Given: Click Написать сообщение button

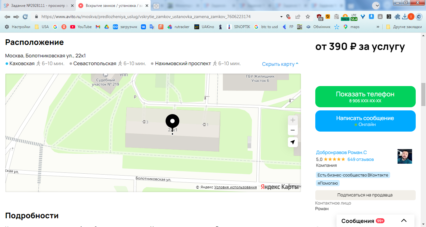Looking at the screenshot, I should 365,121.
